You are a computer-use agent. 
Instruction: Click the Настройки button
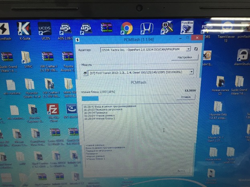pos(184,57)
